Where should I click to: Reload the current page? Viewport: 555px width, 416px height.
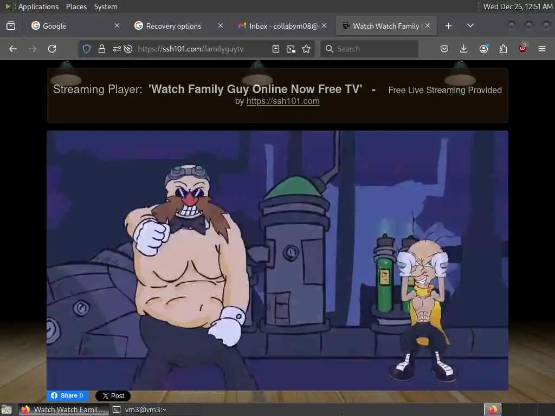tap(52, 49)
